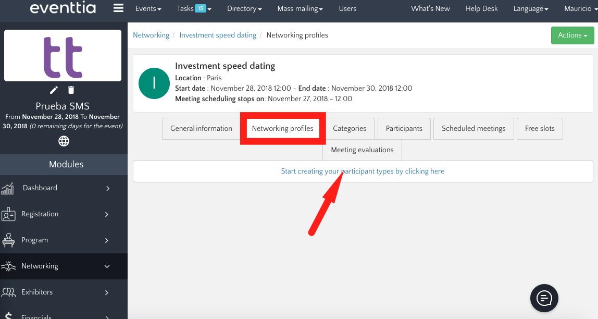Click the tt event logo thumbnail
The image size is (598, 319).
coord(63,56)
